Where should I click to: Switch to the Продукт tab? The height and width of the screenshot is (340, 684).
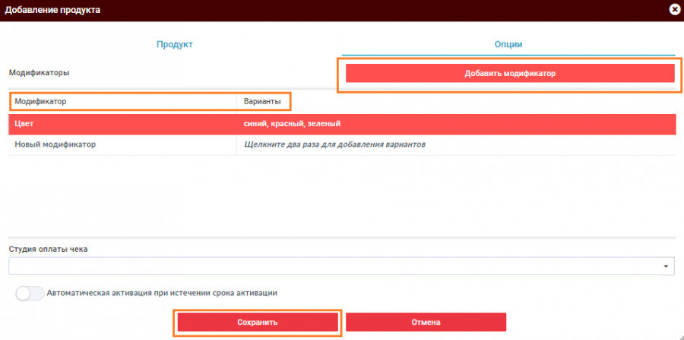coord(175,45)
